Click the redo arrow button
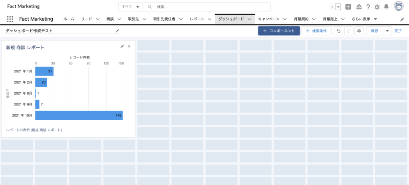409x185 pixels. [x=349, y=31]
